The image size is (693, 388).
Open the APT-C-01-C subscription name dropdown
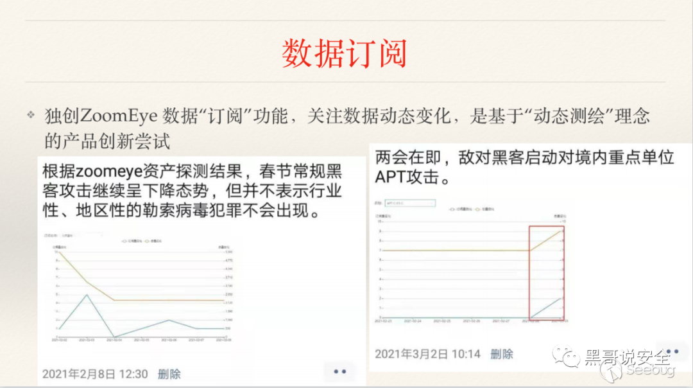pos(409,203)
